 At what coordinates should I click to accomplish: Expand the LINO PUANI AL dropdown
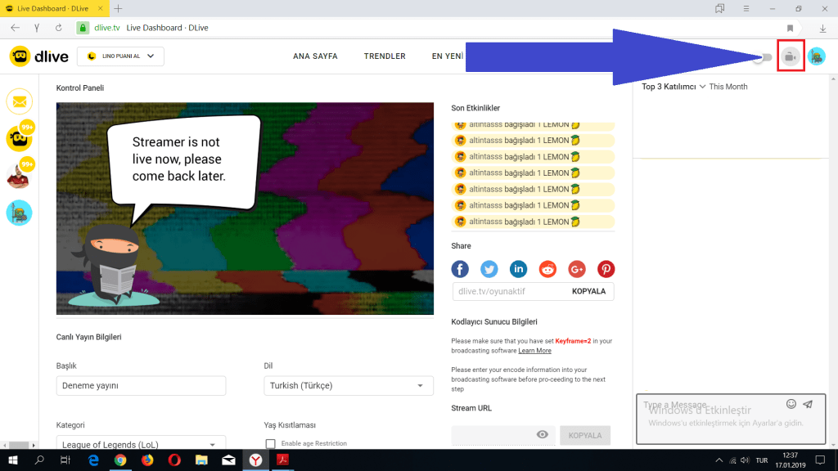tap(120, 56)
